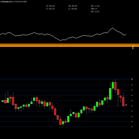Select the close value 'C: 38.75'
The width and height of the screenshot is (139, 139).
tap(50, 9)
